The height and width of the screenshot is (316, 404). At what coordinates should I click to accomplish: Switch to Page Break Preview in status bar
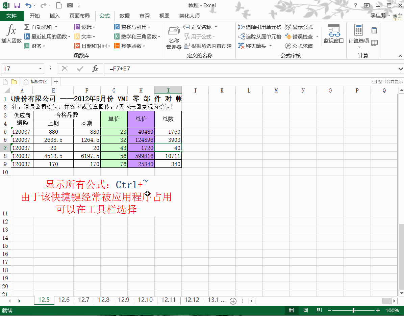(x=319, y=310)
